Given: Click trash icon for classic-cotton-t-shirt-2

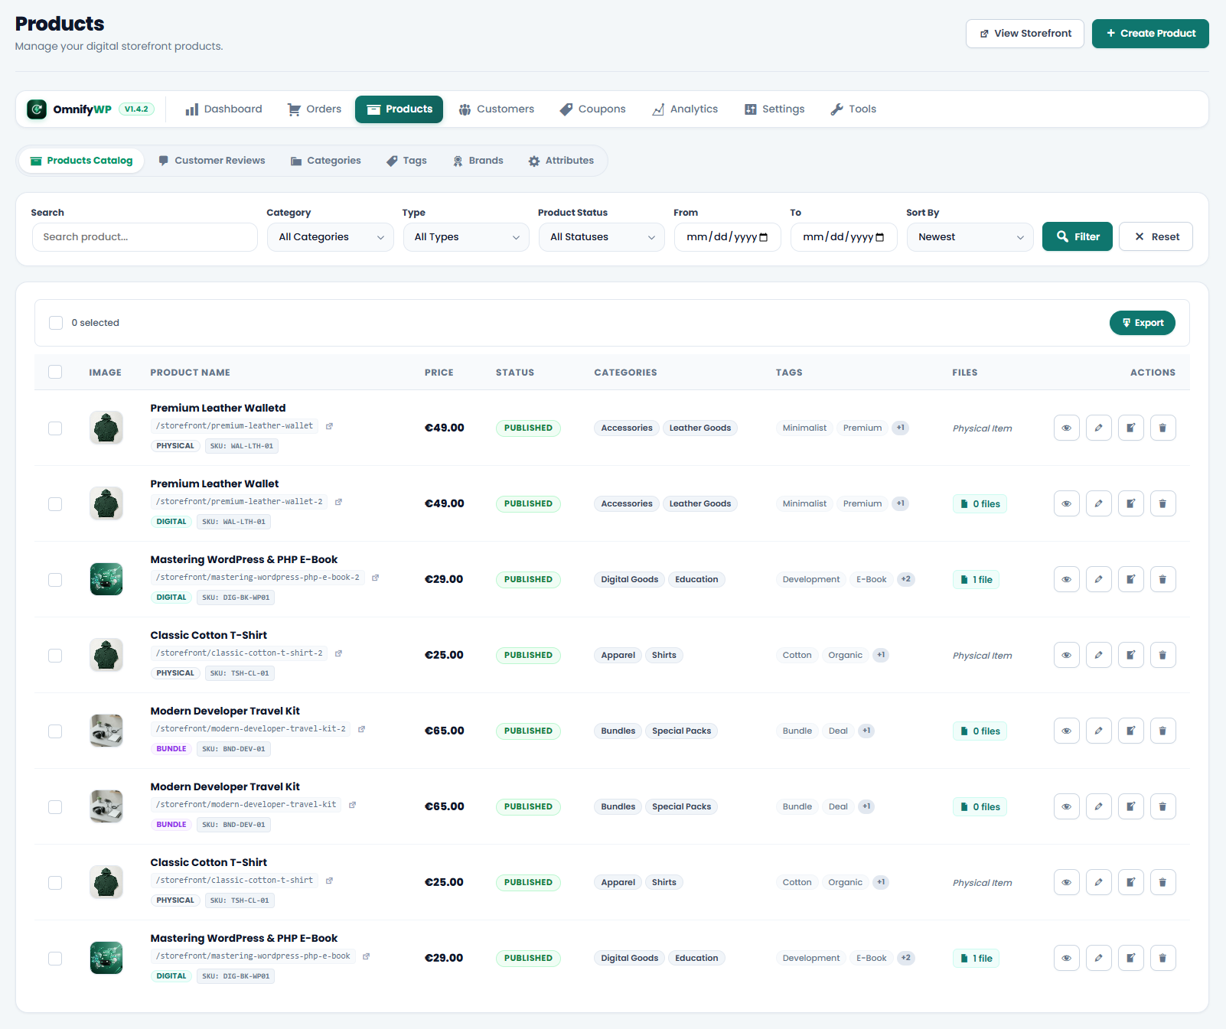Looking at the screenshot, I should pos(1162,655).
